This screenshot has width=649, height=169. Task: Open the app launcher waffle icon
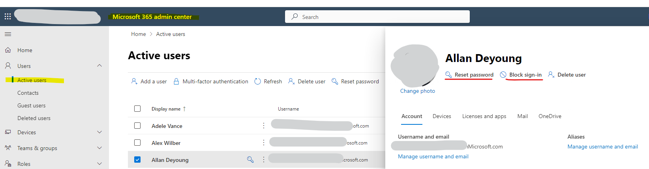(8, 17)
